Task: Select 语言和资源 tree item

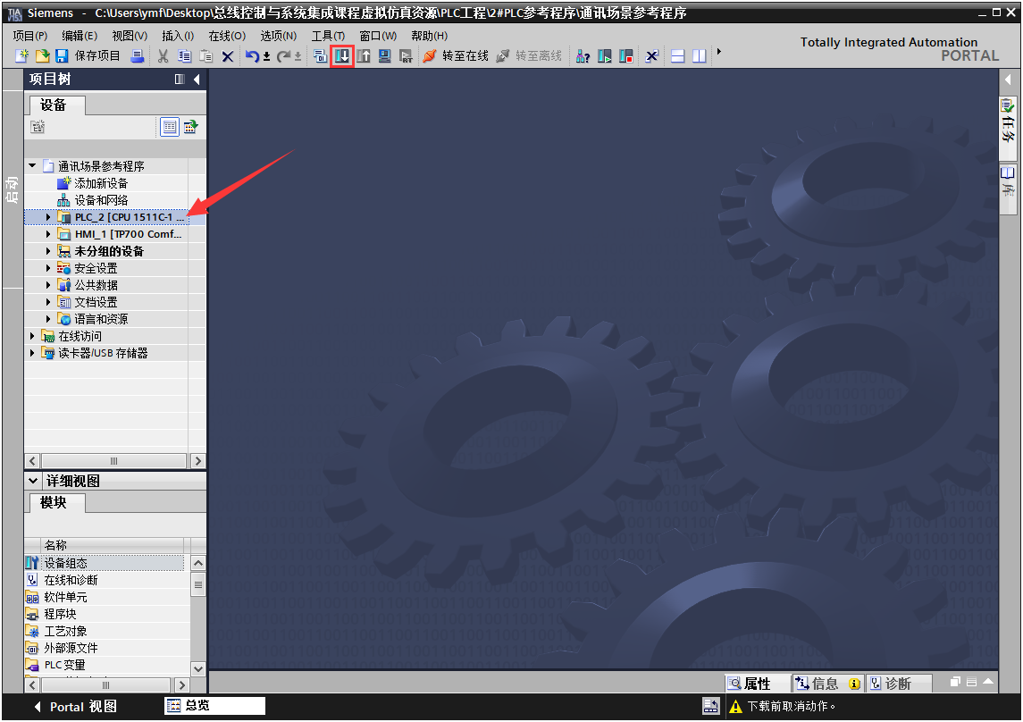Action: click(100, 319)
